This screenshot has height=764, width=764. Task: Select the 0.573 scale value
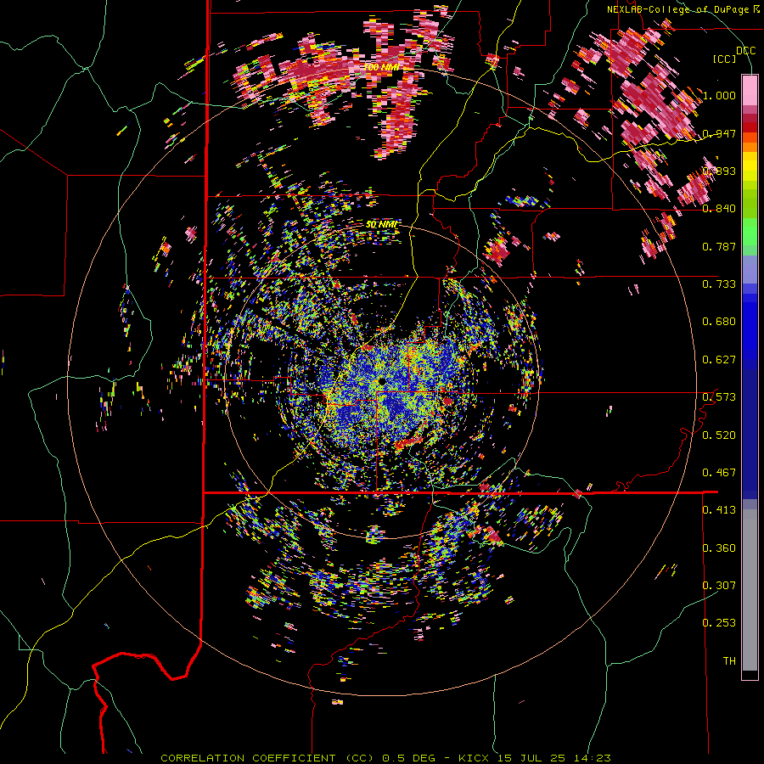pyautogui.click(x=719, y=397)
